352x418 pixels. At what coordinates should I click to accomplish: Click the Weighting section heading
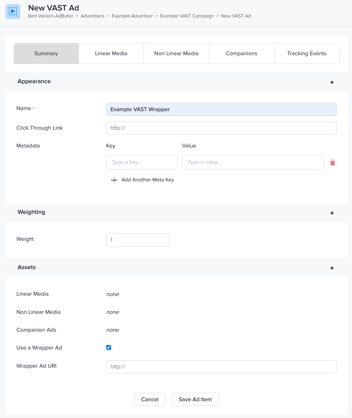[x=31, y=212]
